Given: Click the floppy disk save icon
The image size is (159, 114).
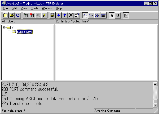Looking at the screenshot, I should (x=52, y=15).
